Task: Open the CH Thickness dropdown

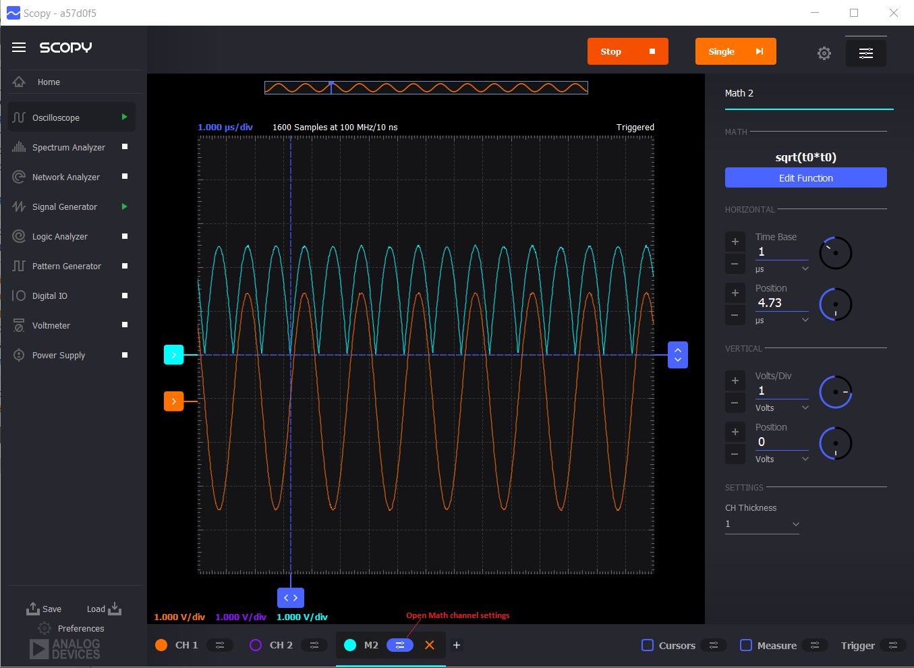Action: coord(762,524)
